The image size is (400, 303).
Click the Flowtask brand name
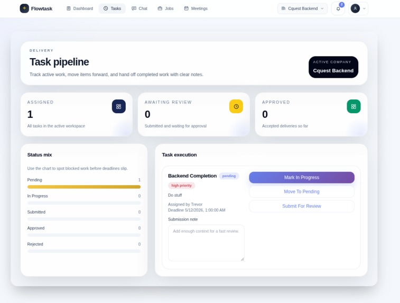tap(42, 8)
